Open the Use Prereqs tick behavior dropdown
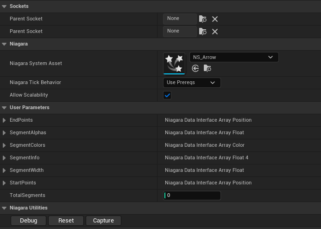The width and height of the screenshot is (321, 229). (192, 83)
